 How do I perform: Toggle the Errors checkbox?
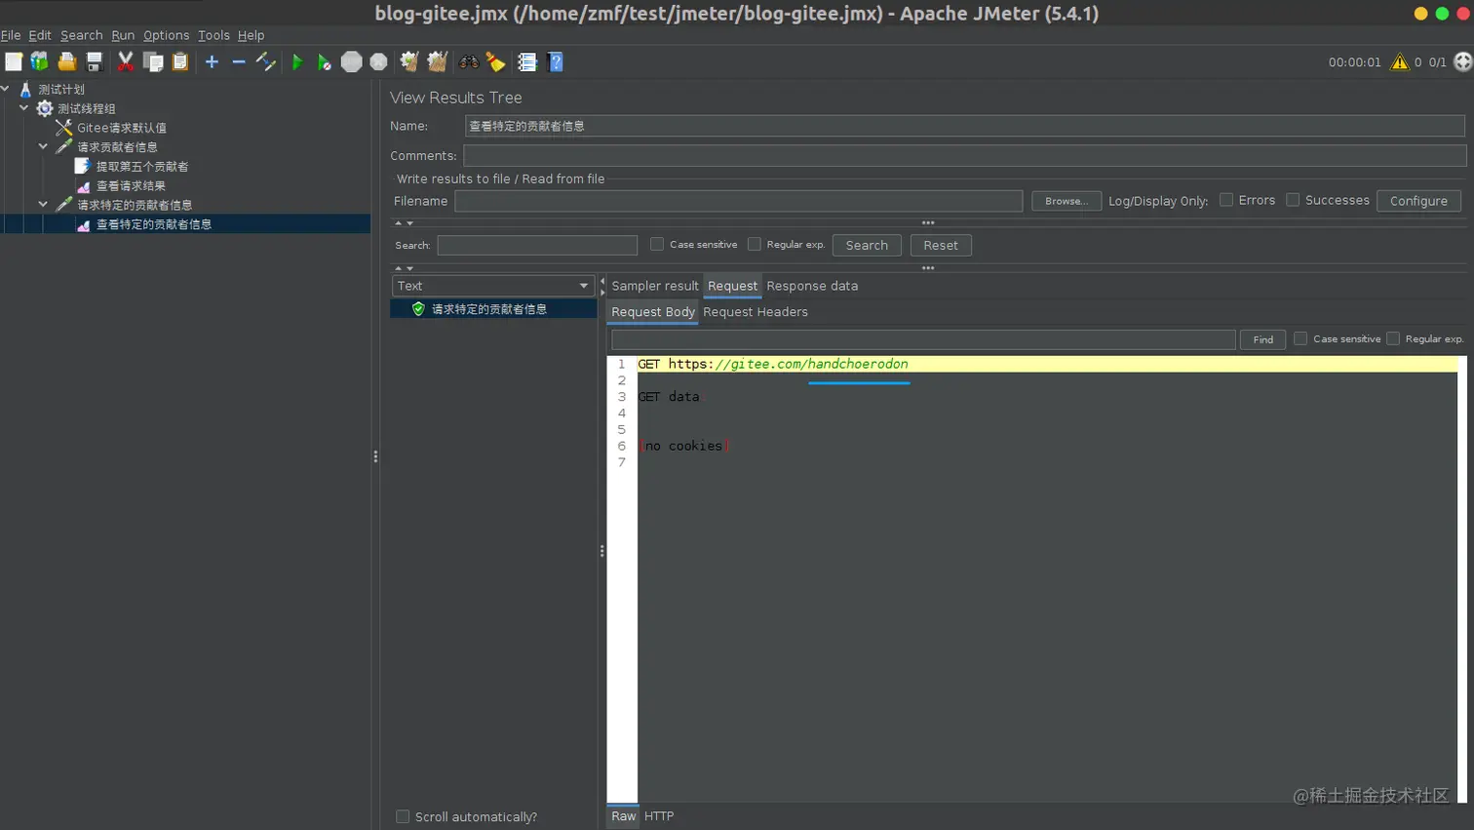coord(1226,200)
